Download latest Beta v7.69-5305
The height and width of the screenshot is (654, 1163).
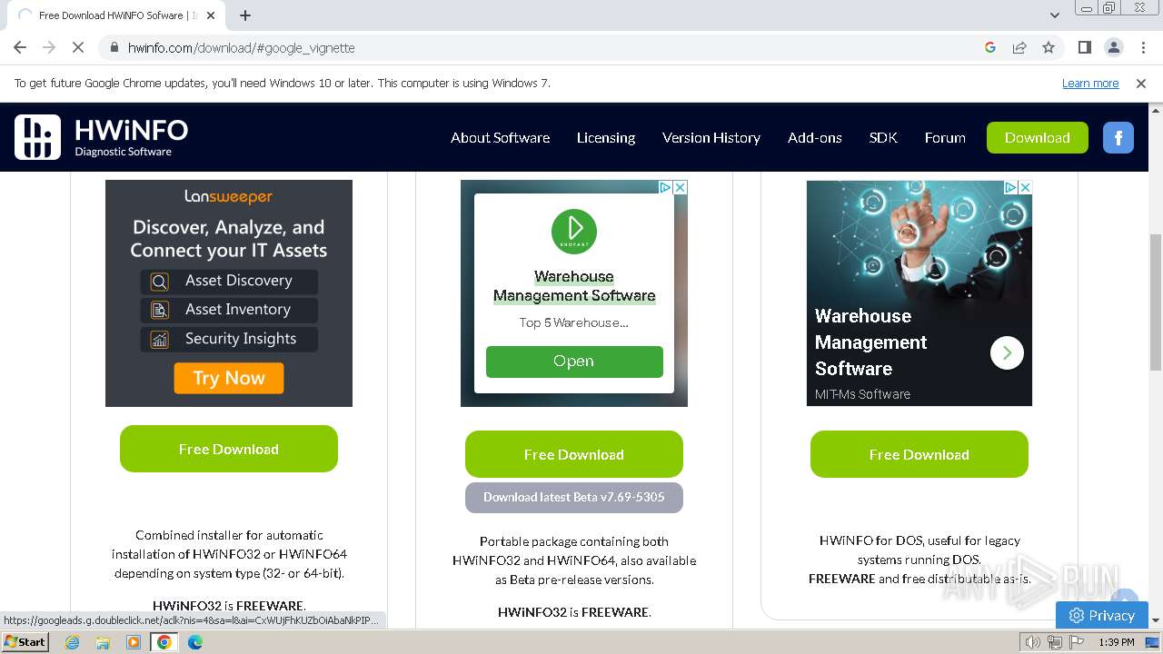pyautogui.click(x=574, y=497)
